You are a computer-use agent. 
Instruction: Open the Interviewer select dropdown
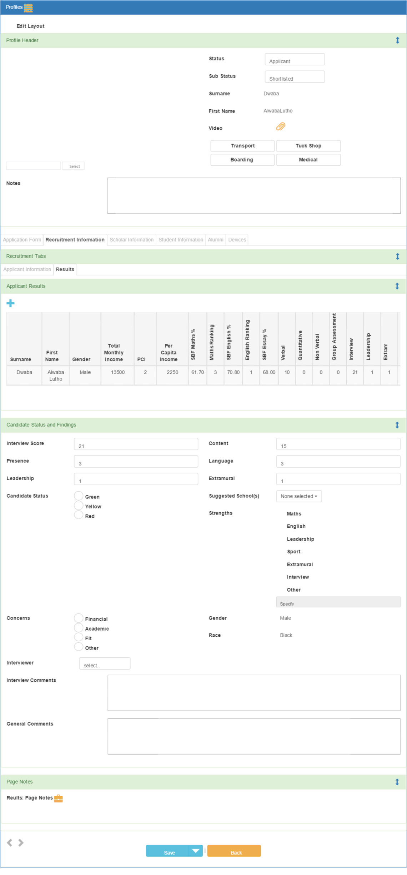105,663
